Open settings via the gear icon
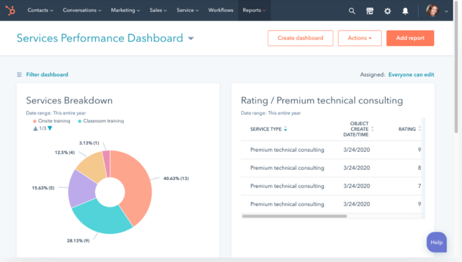This screenshot has height=262, width=462. click(387, 11)
